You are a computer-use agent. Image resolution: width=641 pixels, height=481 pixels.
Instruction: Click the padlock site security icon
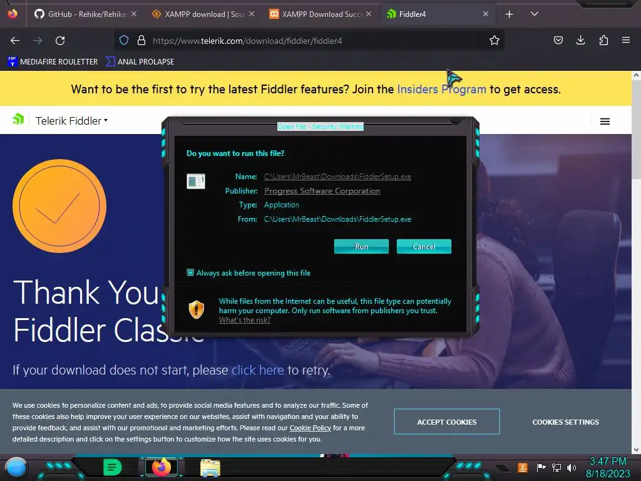pyautogui.click(x=141, y=40)
